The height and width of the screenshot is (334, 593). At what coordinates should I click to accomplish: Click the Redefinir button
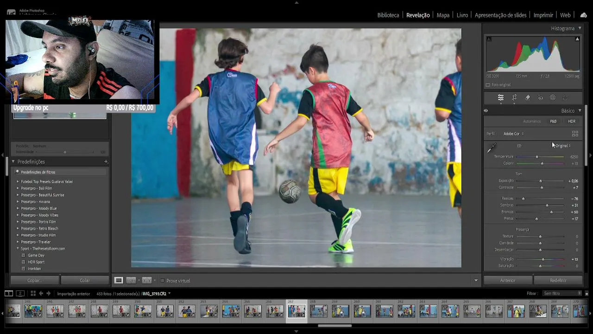(558, 280)
